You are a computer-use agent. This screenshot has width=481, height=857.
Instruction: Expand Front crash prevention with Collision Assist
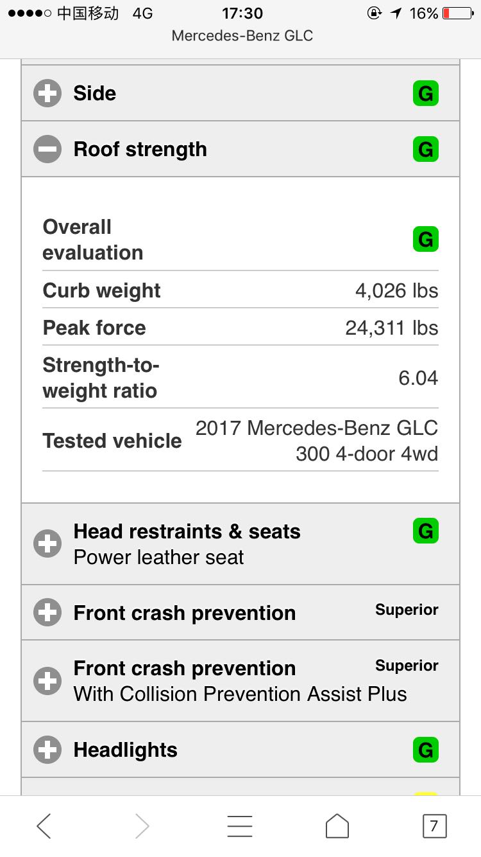(47, 681)
